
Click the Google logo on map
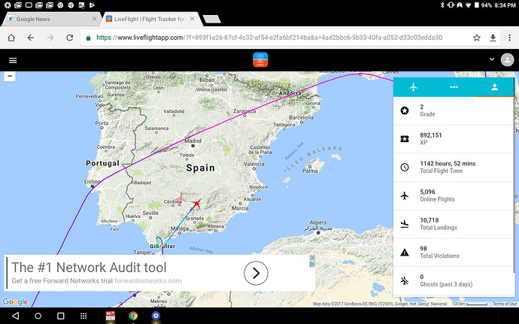click(15, 302)
